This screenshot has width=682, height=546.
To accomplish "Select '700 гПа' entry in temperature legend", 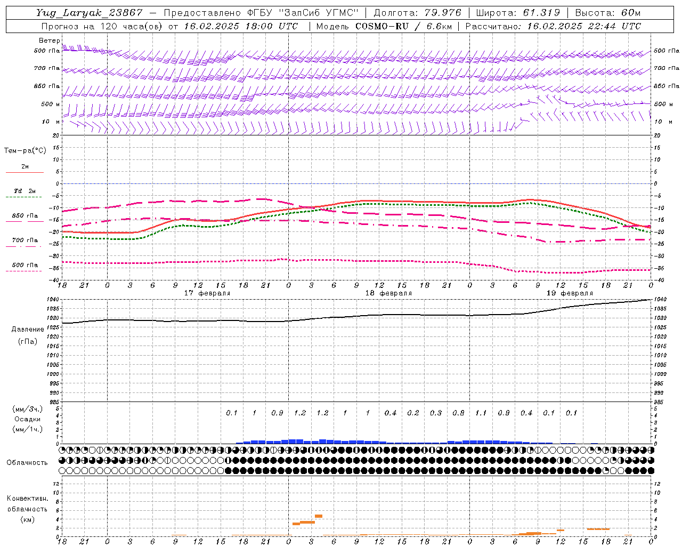I will (x=25, y=240).
